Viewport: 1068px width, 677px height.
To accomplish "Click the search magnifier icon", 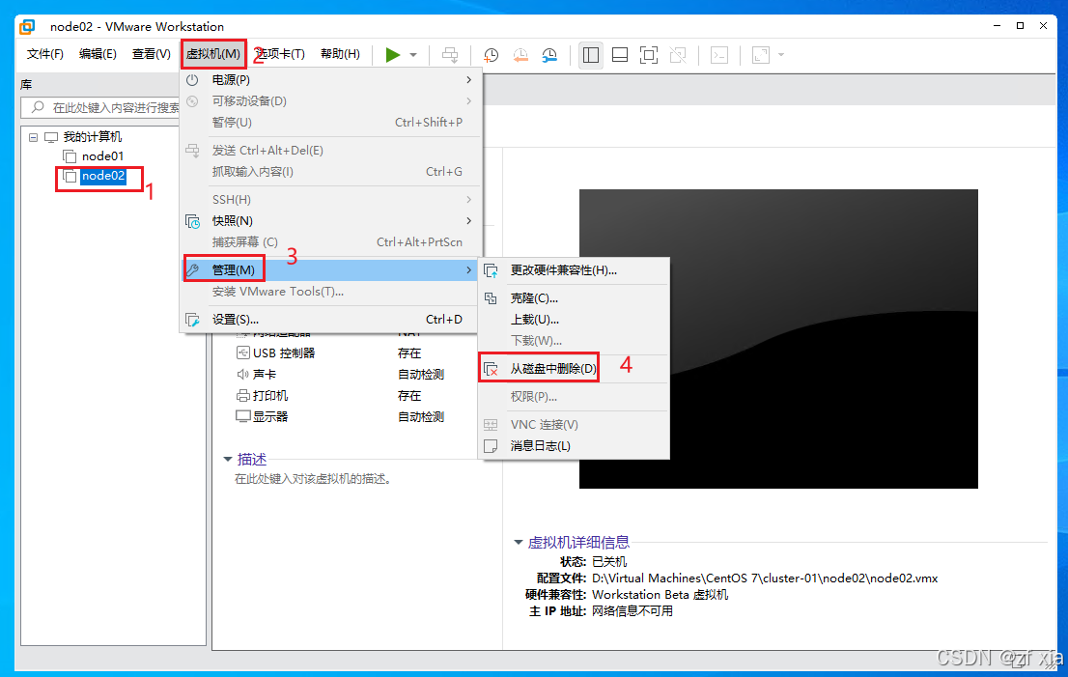I will coord(39,107).
